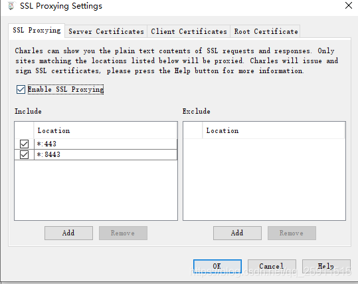This screenshot has height=284, width=358.
Task: Add a new Include location
Action: (x=68, y=233)
